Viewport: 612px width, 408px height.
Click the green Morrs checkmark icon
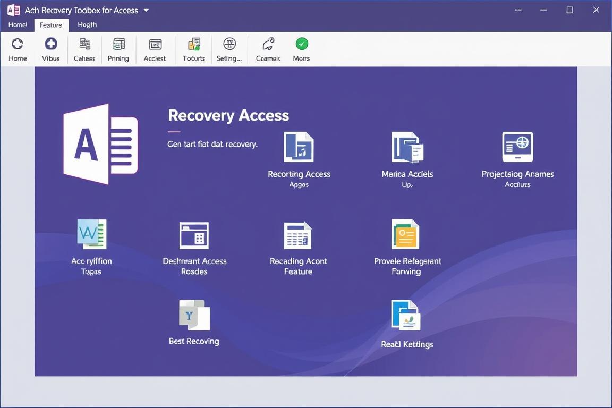pyautogui.click(x=301, y=44)
